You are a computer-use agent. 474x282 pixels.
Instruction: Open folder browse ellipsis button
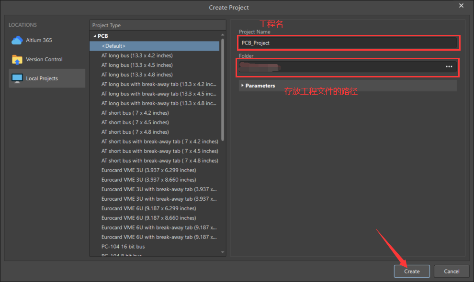coord(449,67)
